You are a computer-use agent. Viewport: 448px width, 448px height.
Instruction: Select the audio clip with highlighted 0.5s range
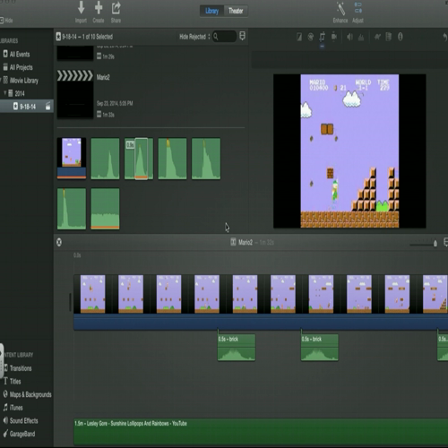coord(139,159)
